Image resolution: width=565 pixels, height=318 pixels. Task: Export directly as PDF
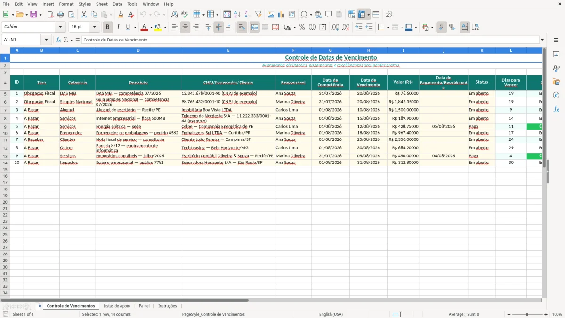click(50, 15)
